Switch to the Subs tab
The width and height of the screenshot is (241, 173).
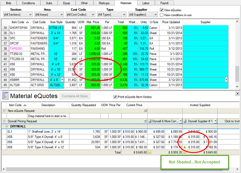49,3
